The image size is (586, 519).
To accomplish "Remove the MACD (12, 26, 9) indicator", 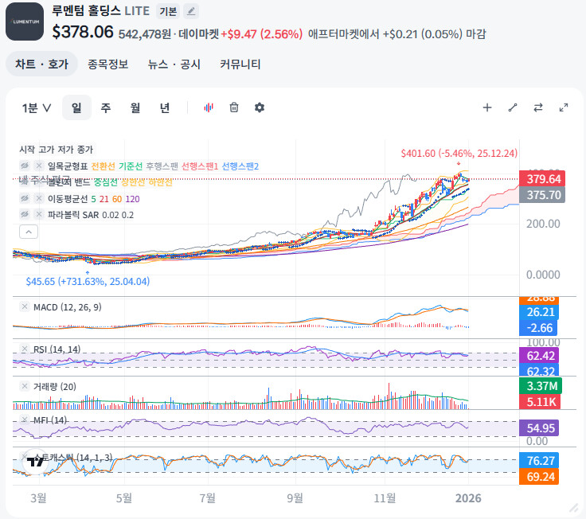I will click(x=25, y=306).
